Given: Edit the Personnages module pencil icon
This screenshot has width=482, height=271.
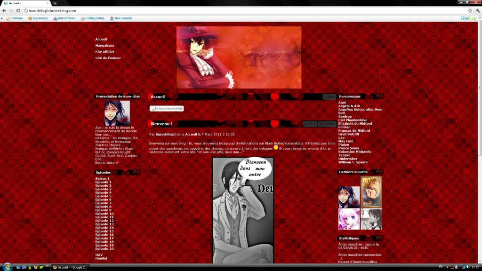Looking at the screenshot, I should click(377, 96).
